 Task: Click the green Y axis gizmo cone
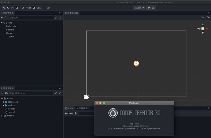[203, 24]
